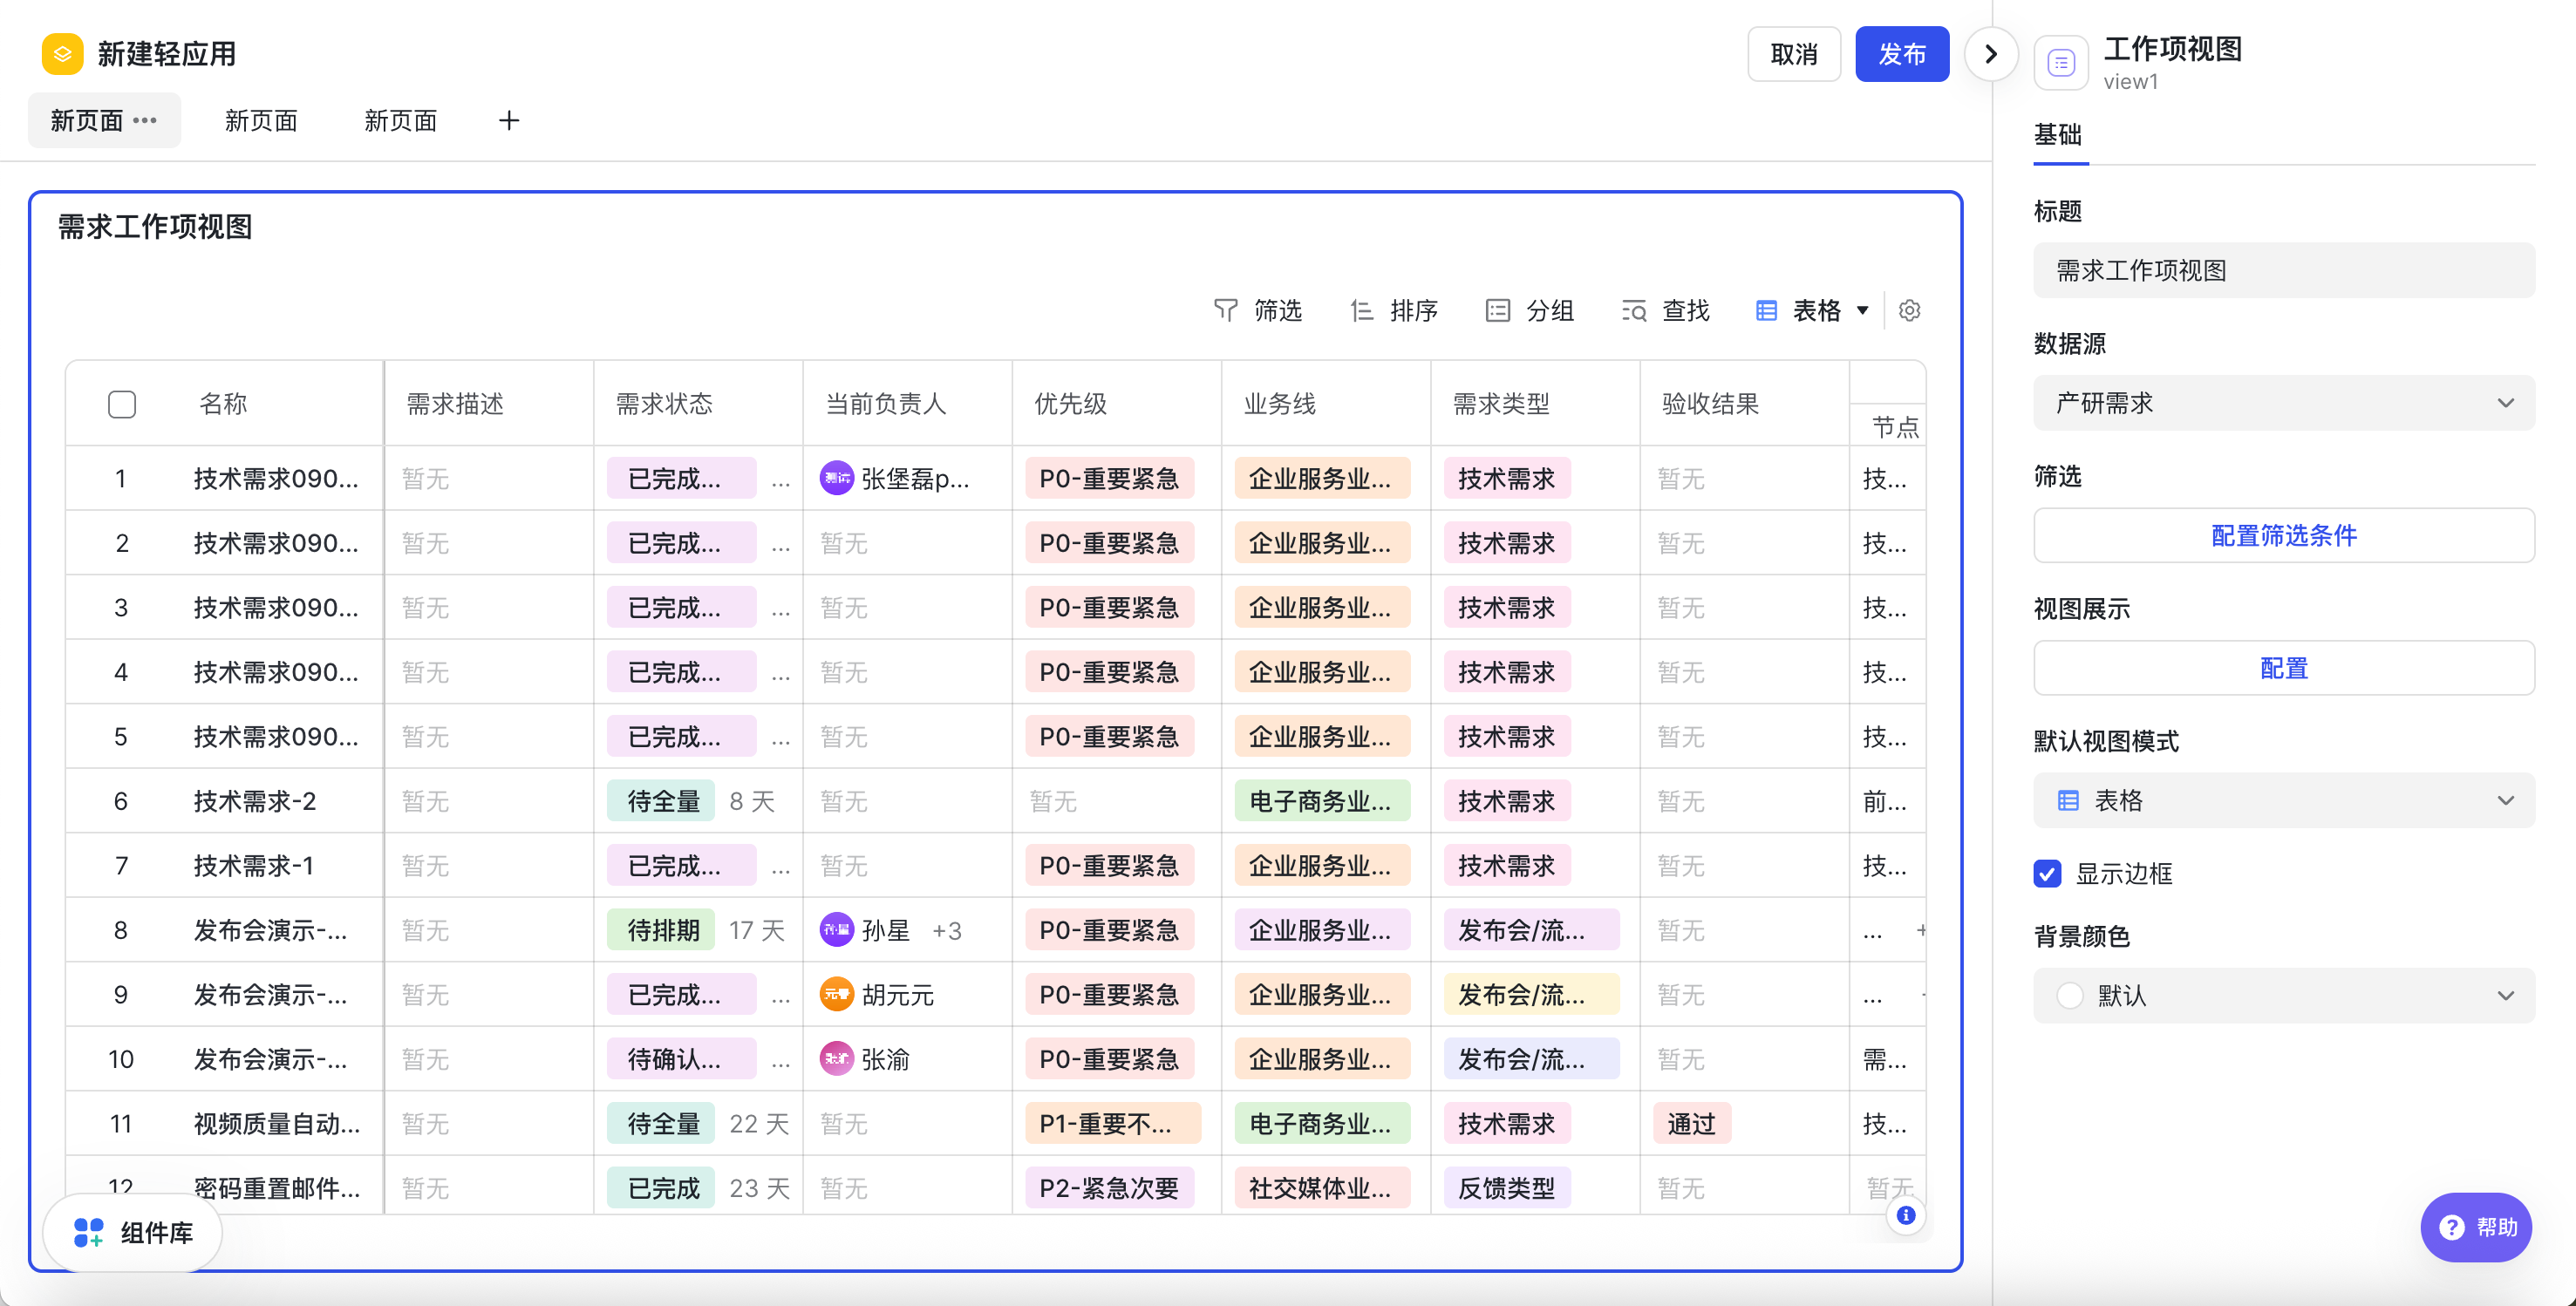Click the 需求描述 column header
The width and height of the screenshot is (2576, 1306).
[455, 404]
